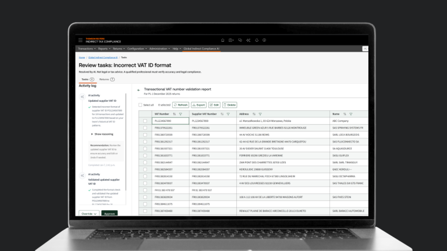The height and width of the screenshot is (251, 447).
Task: Click the AI activity icon for Validated updated supplier
Action: pos(82,175)
